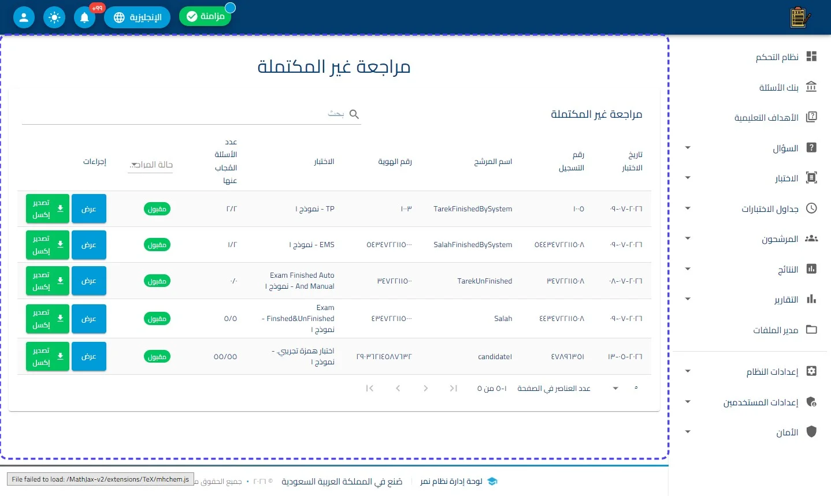The height and width of the screenshot is (496, 831).
Task: Export Excel for the Salah row
Action: [47, 319]
